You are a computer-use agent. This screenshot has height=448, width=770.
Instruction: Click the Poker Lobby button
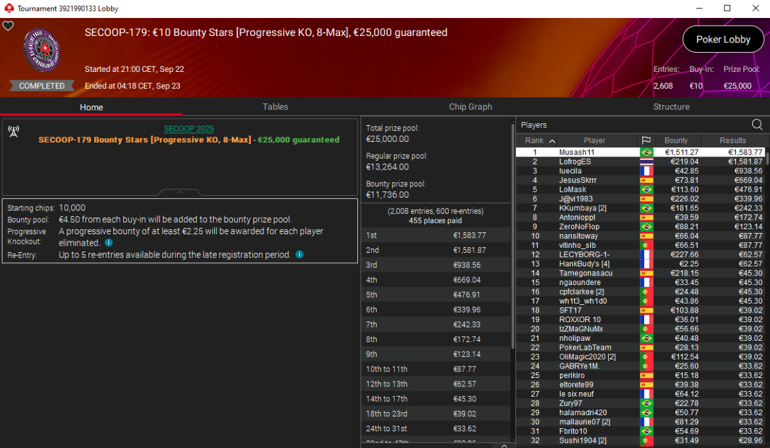[x=723, y=39]
